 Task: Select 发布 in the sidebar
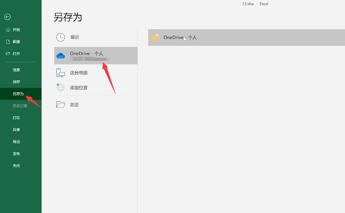point(16,154)
